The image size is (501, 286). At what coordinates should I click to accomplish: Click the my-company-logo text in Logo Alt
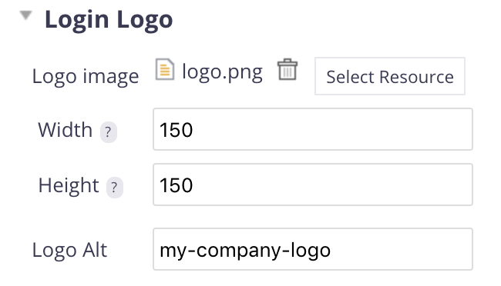(245, 251)
